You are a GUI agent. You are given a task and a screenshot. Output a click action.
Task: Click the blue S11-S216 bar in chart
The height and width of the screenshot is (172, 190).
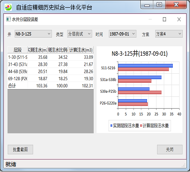[145, 66]
